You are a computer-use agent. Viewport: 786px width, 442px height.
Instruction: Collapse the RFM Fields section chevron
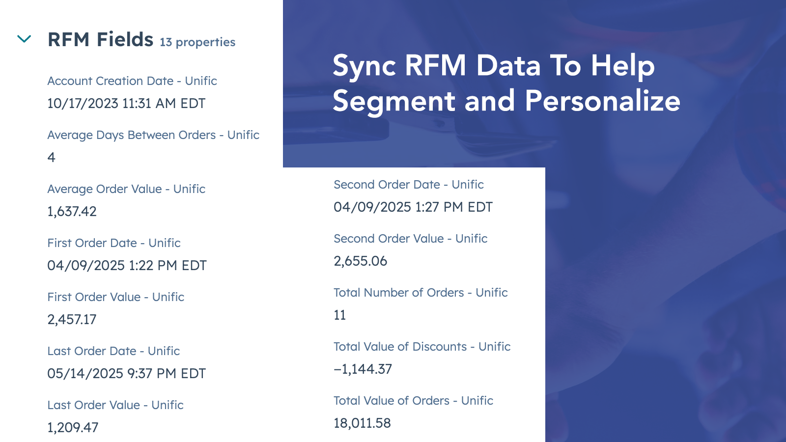click(x=24, y=39)
